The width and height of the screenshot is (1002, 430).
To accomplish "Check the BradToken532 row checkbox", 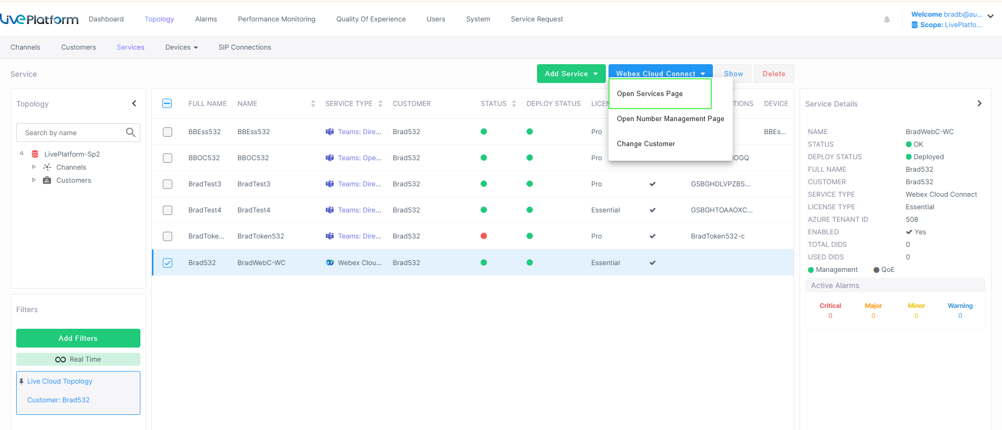I will coord(168,236).
